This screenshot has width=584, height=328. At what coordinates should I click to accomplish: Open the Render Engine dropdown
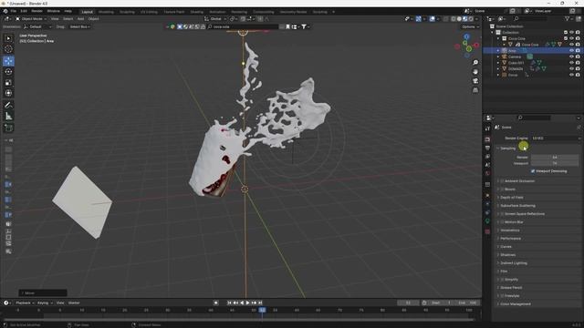click(556, 138)
